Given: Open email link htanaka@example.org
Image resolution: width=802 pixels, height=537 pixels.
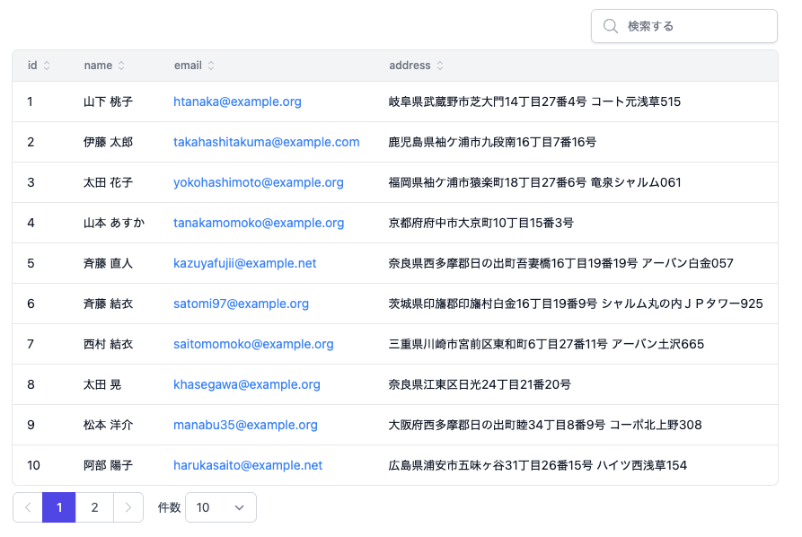Looking at the screenshot, I should point(237,101).
